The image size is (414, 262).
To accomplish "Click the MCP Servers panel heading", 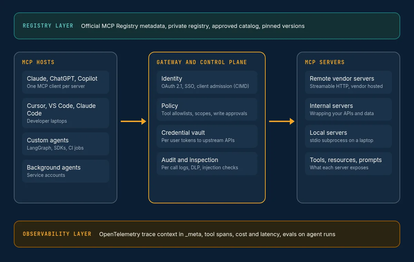I will tap(325, 62).
